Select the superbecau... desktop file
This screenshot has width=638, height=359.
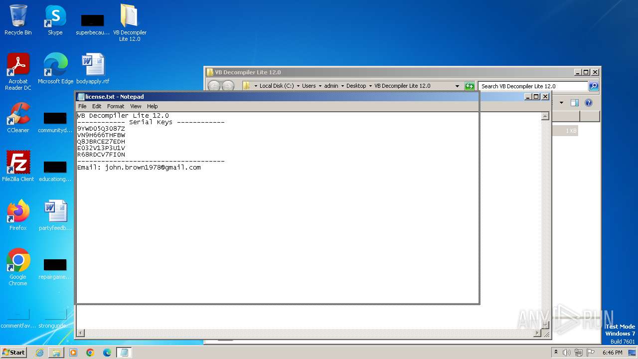coord(93,24)
